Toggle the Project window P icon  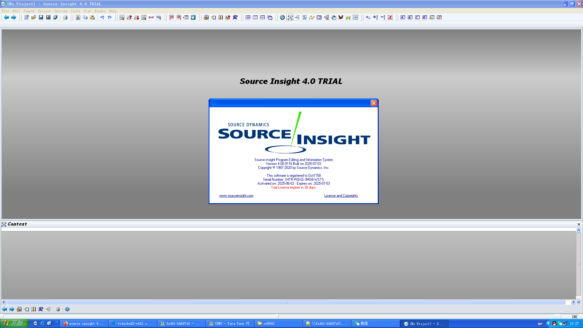[x=282, y=17]
